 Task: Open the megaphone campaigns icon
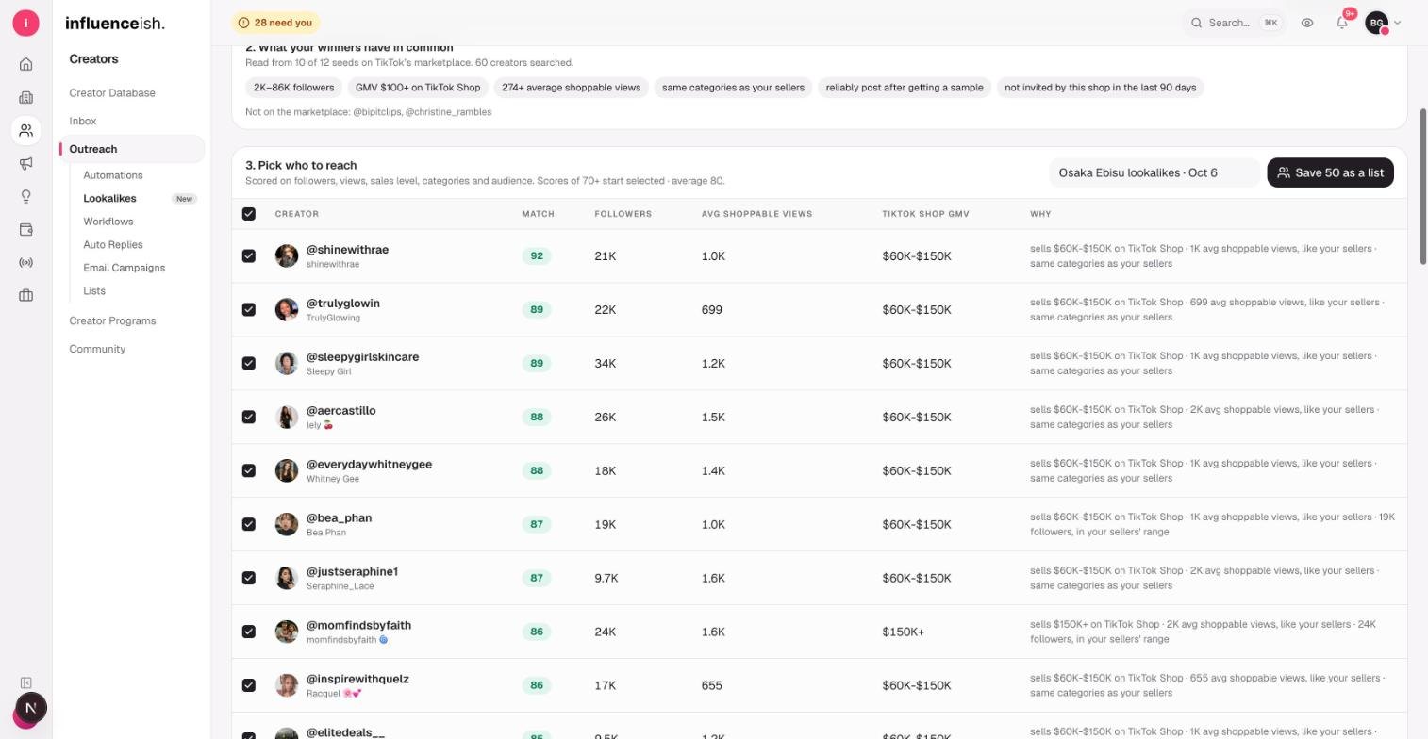coord(25,163)
